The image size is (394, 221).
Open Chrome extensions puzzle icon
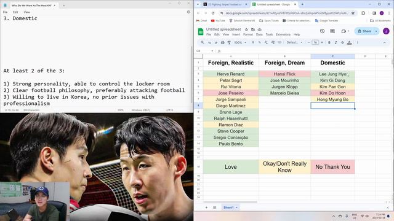tap(363, 13)
